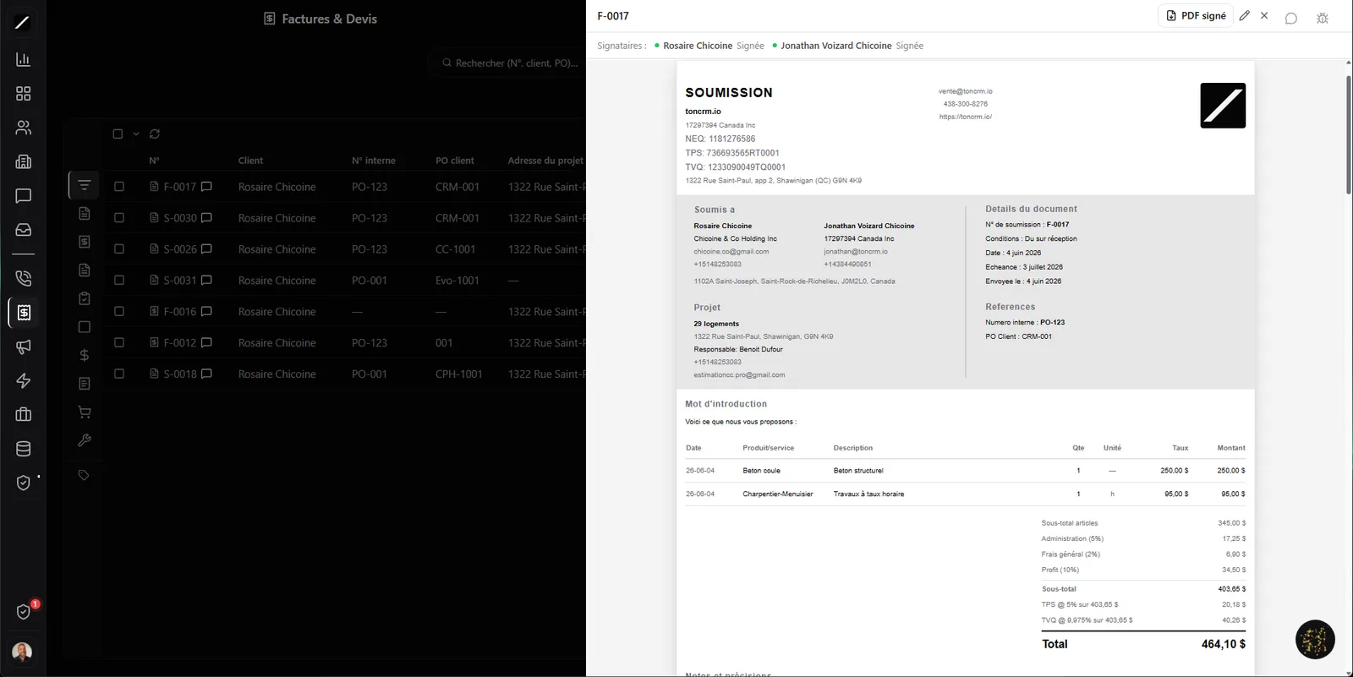Viewport: 1353px width, 677px height.
Task: Select the dollar sign icon in secondary sidebar
Action: tap(84, 355)
